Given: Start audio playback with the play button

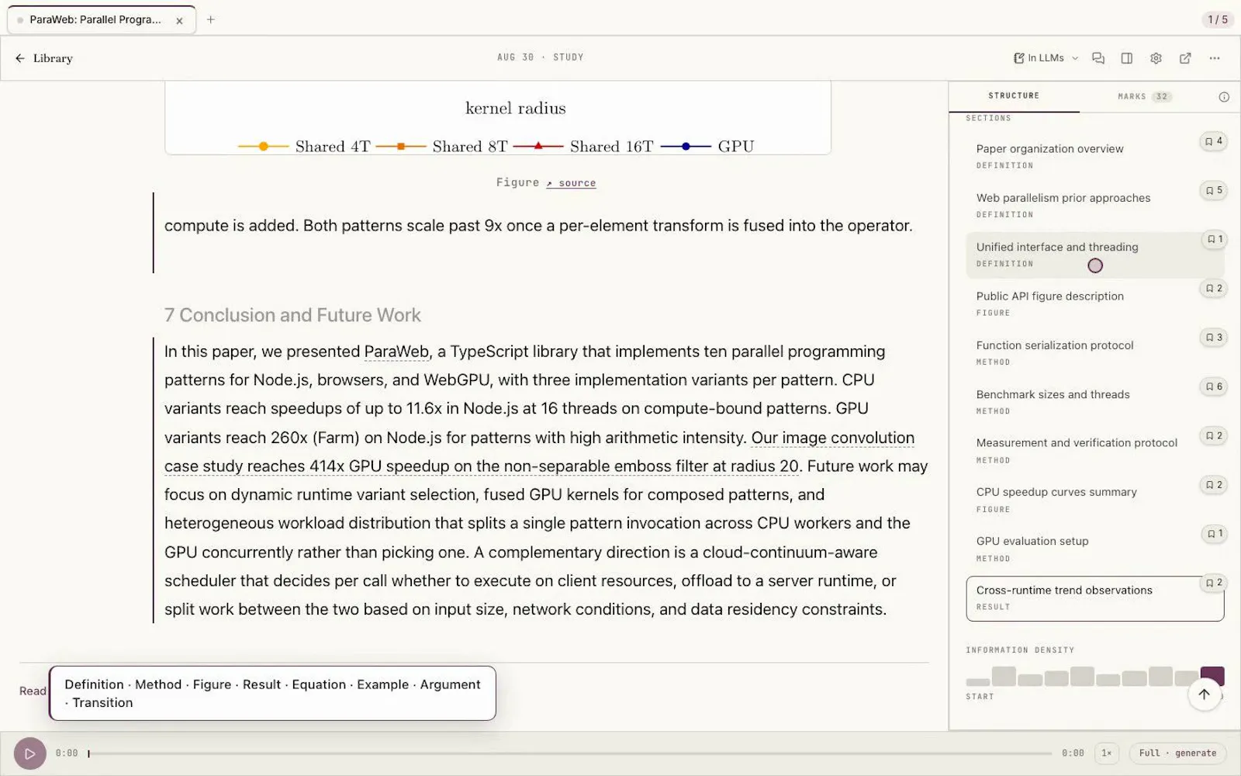Looking at the screenshot, I should click(x=30, y=753).
